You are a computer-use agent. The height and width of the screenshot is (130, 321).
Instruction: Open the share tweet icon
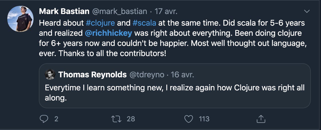point(261,119)
